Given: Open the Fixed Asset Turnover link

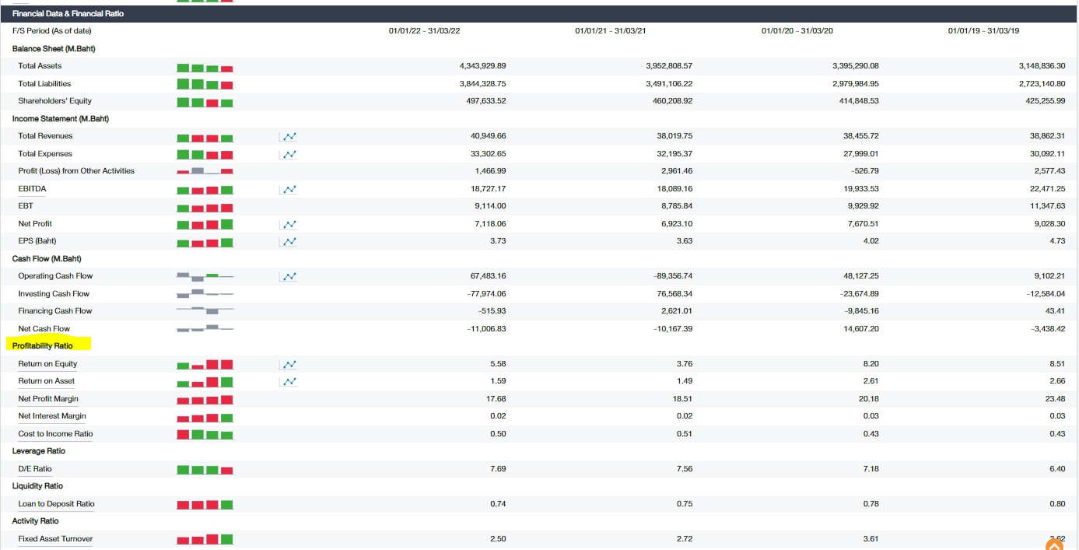Looking at the screenshot, I should pos(54,538).
